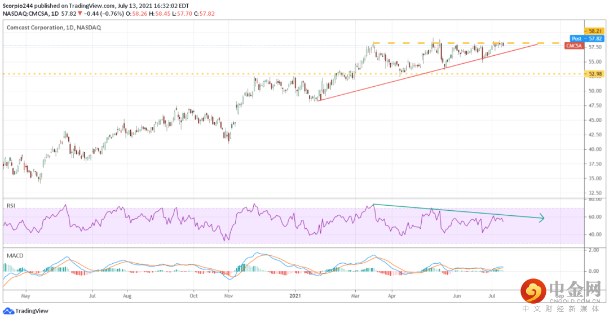This screenshot has height=319, width=609.
Task: Click the RSI indicator label
Action: tap(11, 206)
